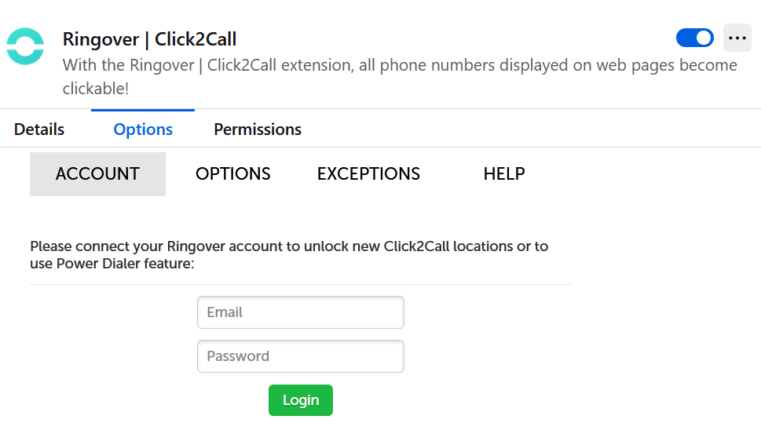Open the EXCEPTIONS section
This screenshot has height=434, width=761.
369,173
